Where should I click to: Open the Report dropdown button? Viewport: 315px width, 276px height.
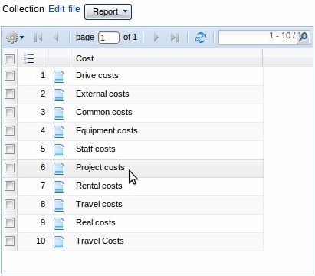(x=108, y=11)
